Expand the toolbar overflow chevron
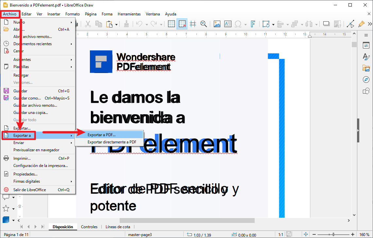The width and height of the screenshot is (373, 238). coord(370,24)
